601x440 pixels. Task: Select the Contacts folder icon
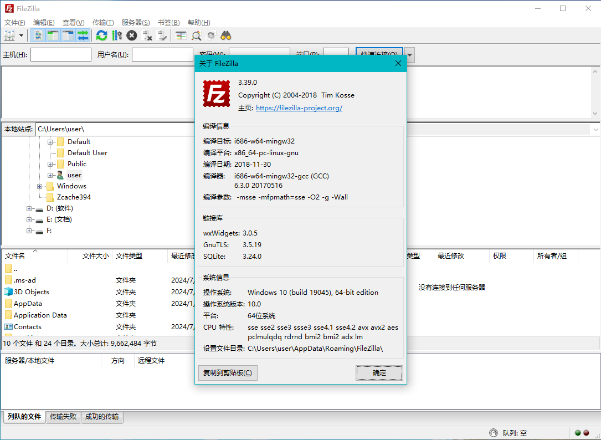coord(8,327)
